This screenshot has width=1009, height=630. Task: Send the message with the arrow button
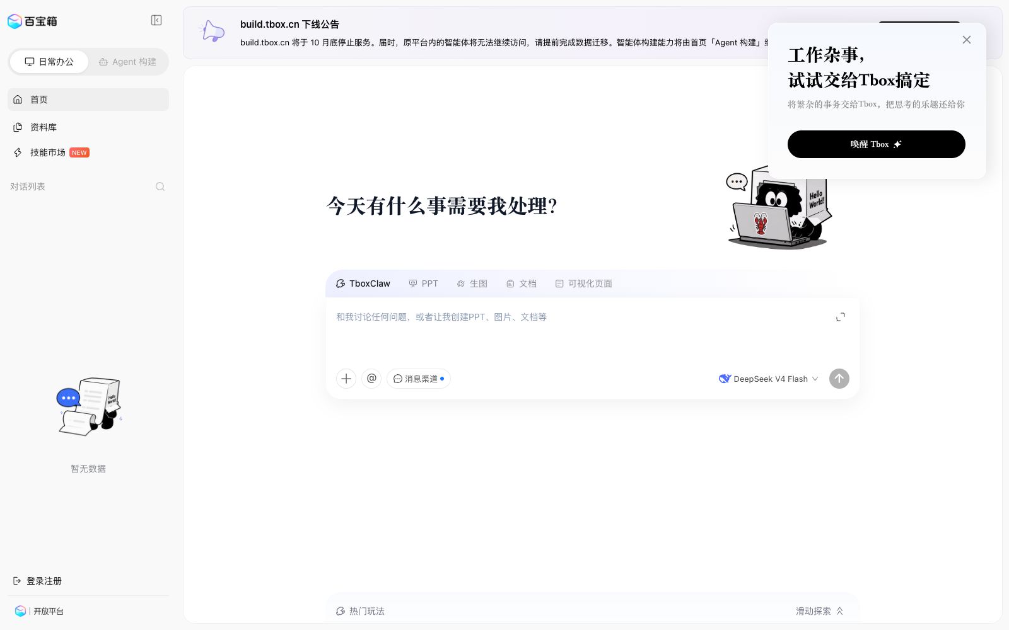(839, 379)
